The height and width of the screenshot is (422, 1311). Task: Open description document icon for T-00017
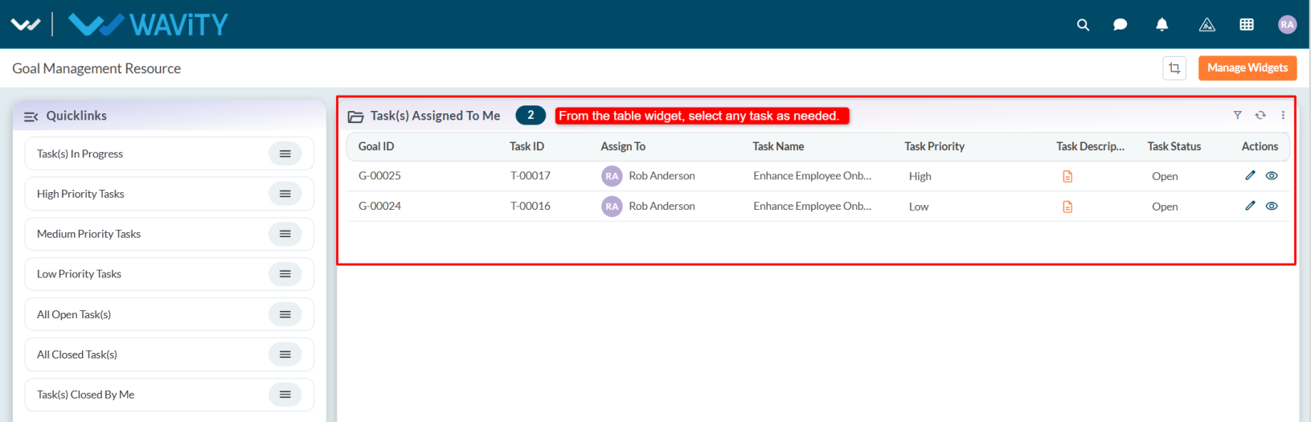click(1067, 176)
